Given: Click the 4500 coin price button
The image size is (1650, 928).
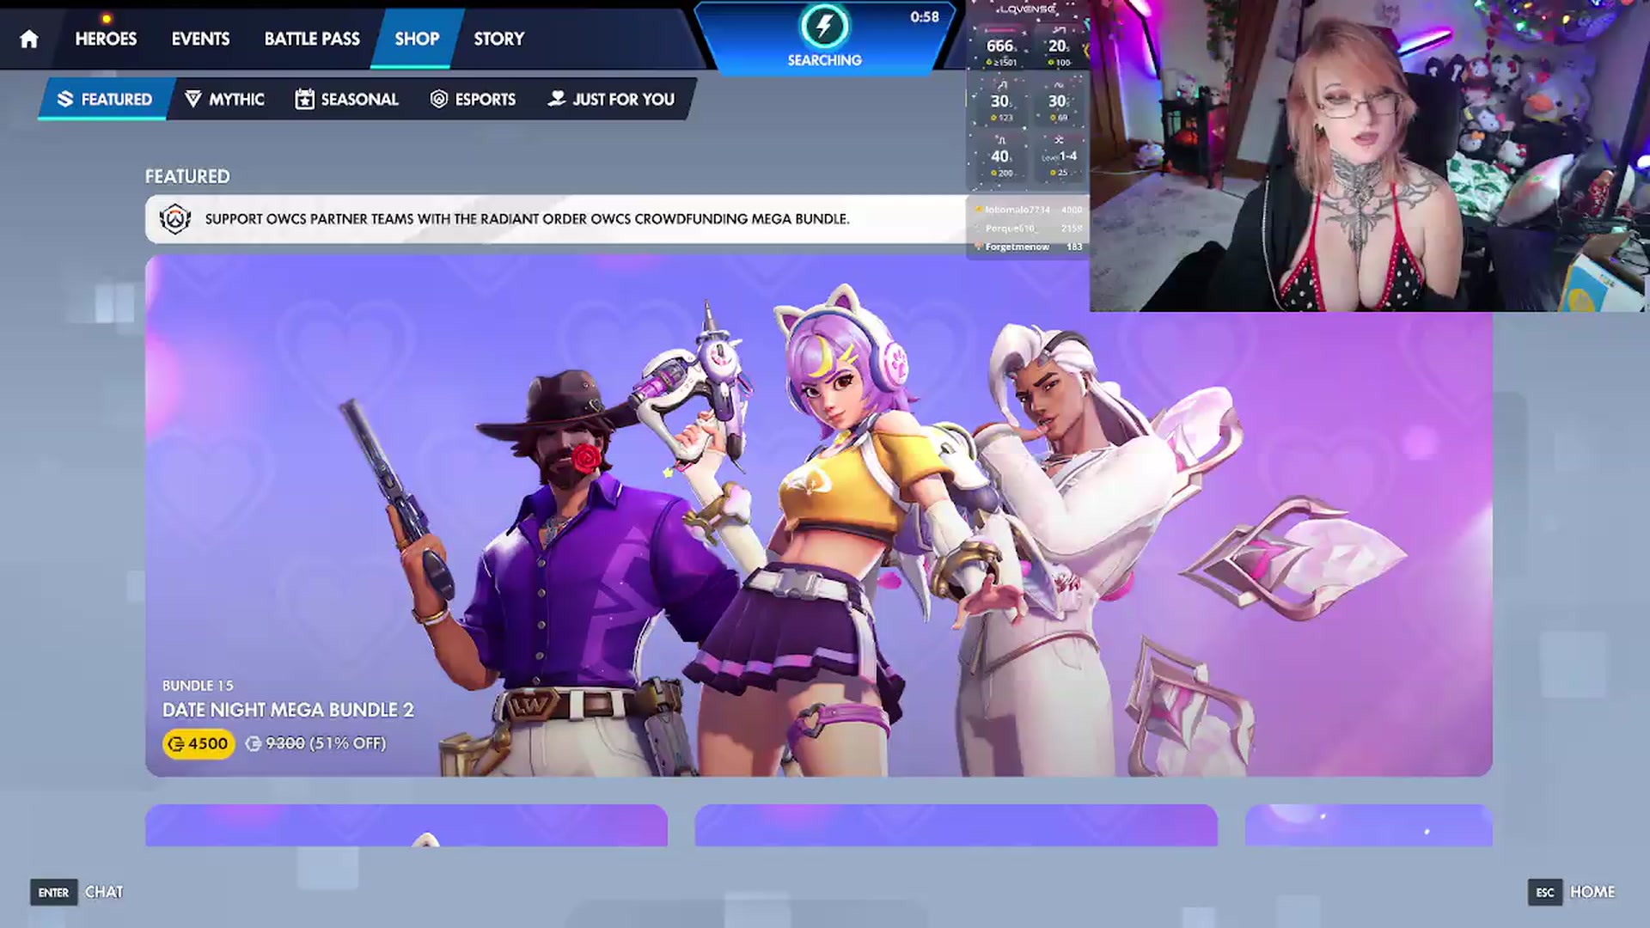Looking at the screenshot, I should (199, 743).
